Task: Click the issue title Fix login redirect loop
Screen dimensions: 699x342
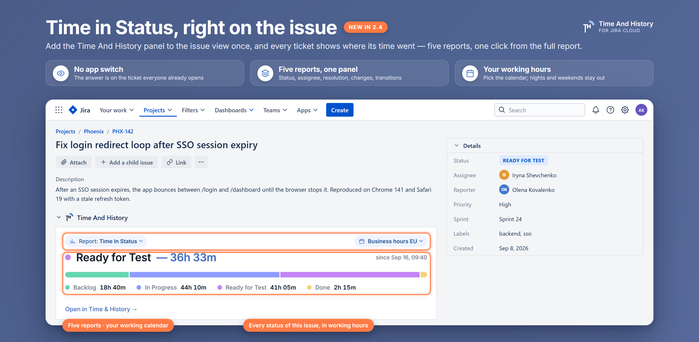Action: tap(157, 145)
